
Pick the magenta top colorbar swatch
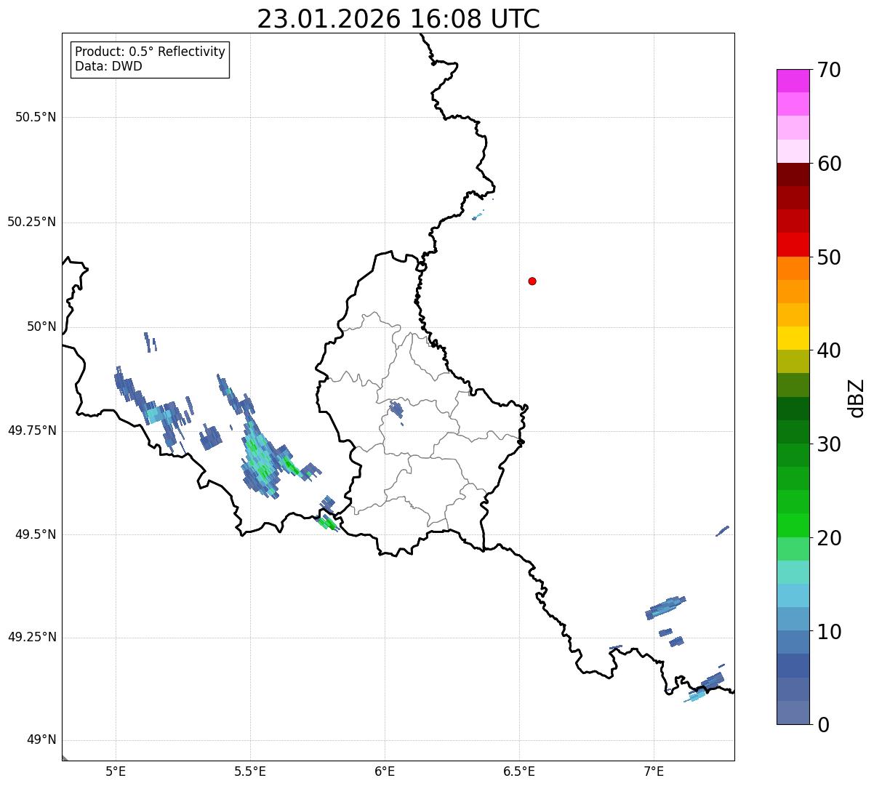(x=793, y=81)
